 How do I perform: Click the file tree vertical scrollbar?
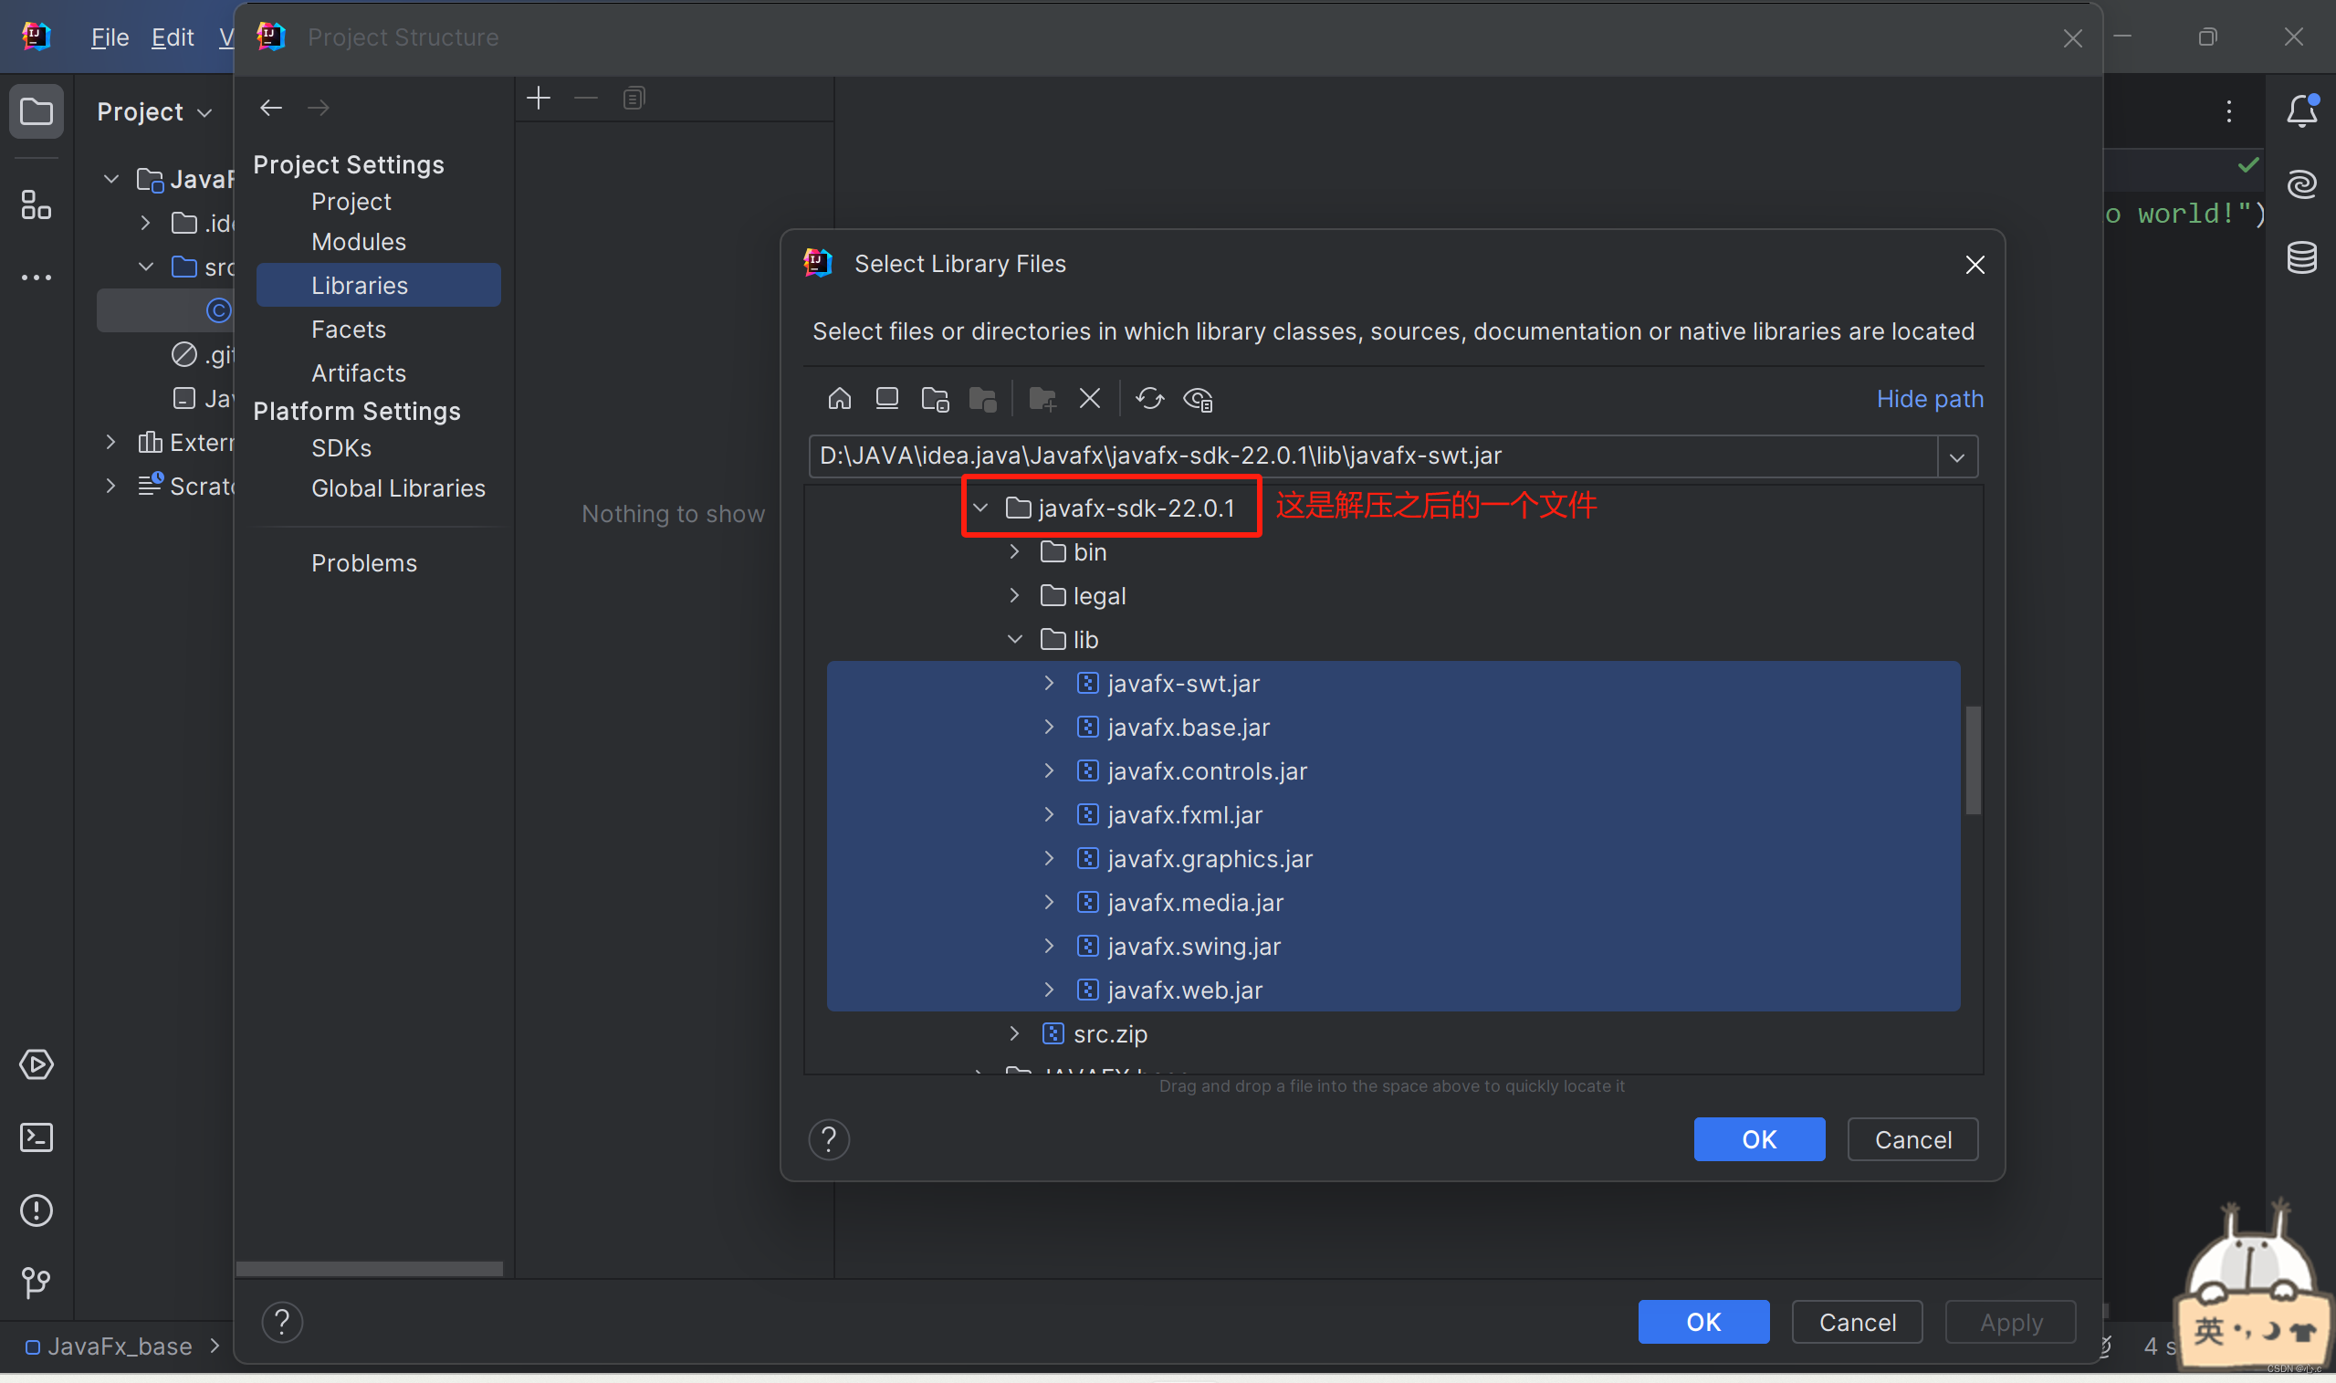[1973, 760]
